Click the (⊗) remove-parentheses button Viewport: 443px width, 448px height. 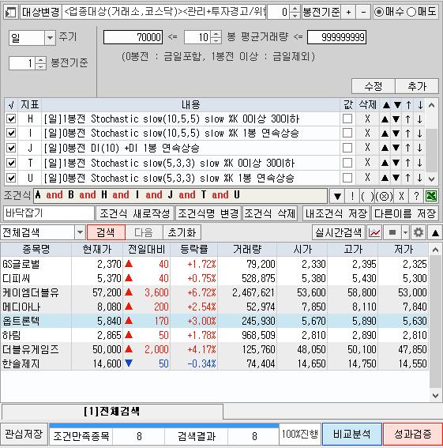tap(384, 196)
